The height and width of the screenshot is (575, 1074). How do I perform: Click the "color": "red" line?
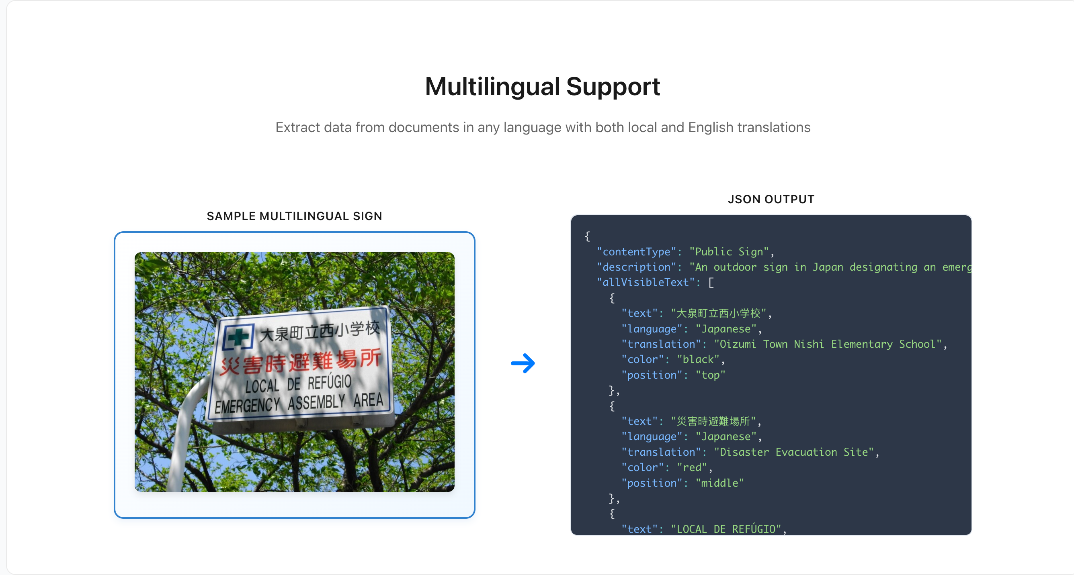click(667, 467)
